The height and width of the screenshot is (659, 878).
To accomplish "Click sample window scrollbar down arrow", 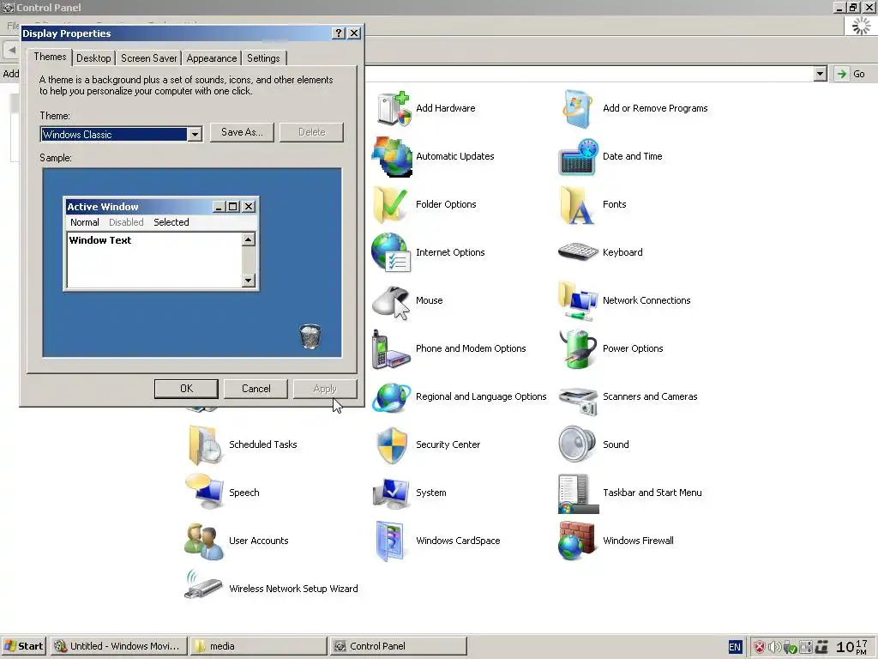I will point(248,281).
